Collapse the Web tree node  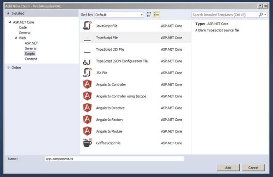pos(16,38)
